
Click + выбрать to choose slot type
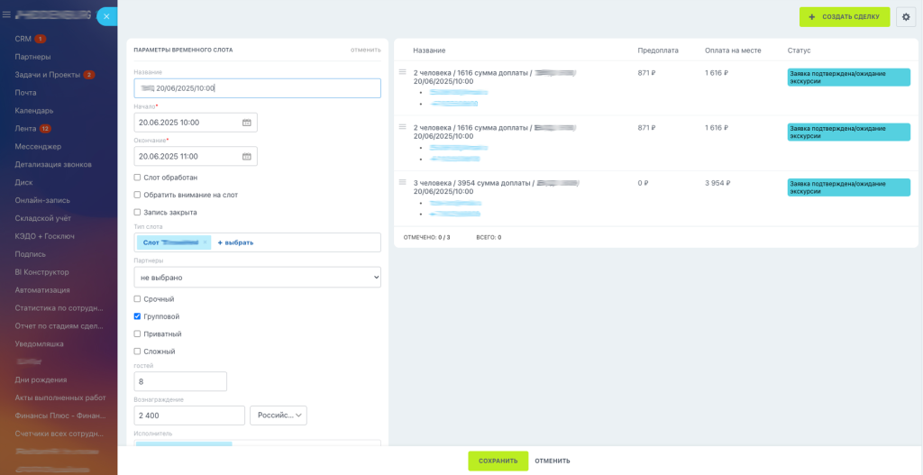235,242
